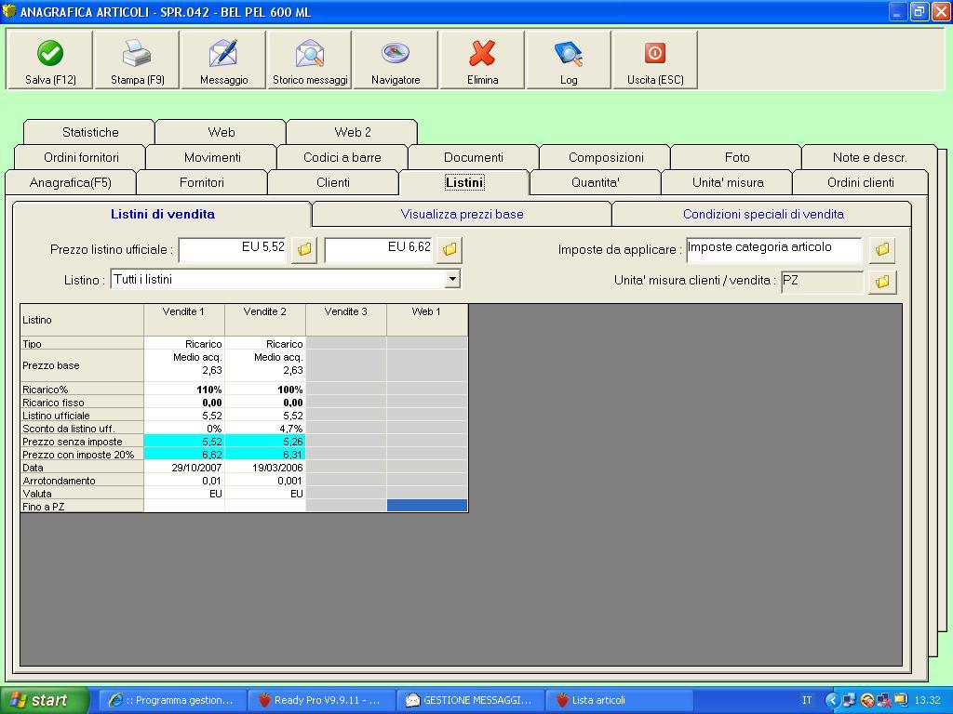Click the Elimina red X button

coord(483,60)
